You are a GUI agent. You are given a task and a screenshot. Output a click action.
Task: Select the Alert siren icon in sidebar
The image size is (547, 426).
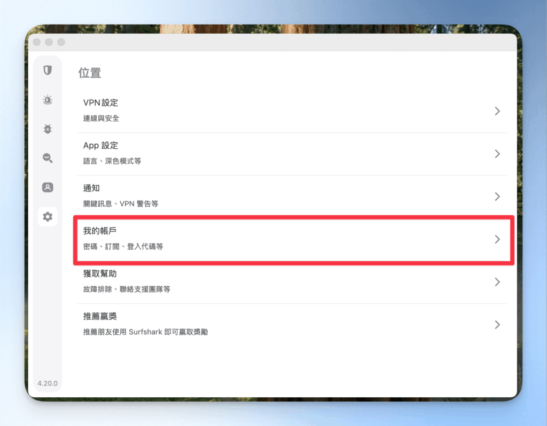pos(48,100)
